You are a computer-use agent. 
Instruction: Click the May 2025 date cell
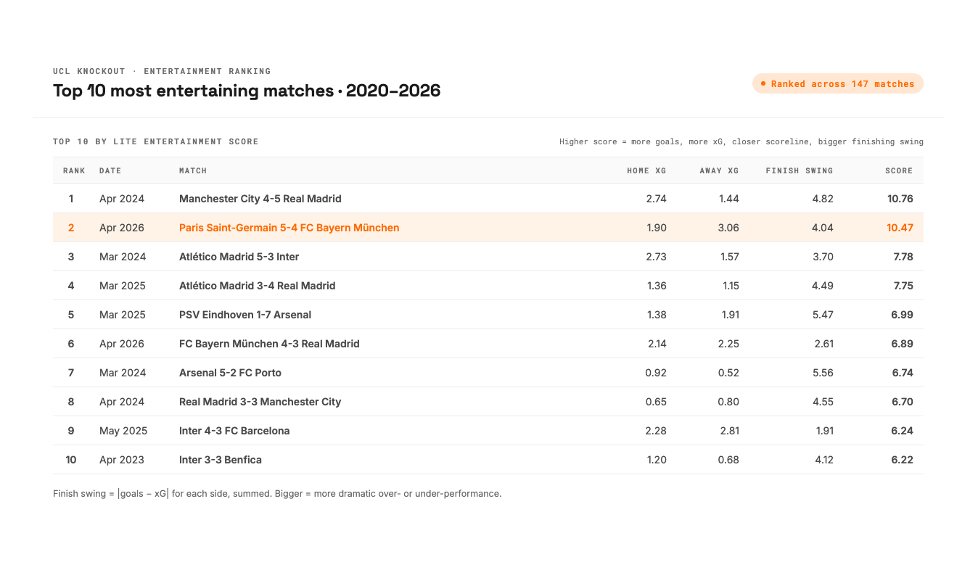tap(123, 431)
